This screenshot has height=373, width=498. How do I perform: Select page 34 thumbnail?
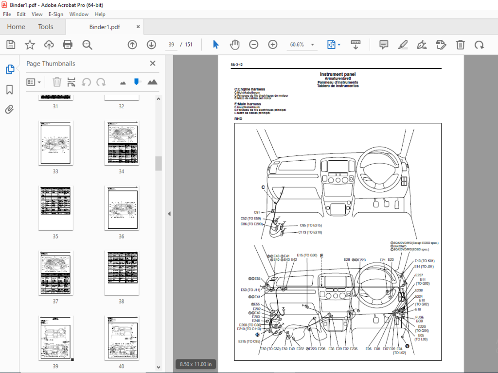click(x=121, y=143)
